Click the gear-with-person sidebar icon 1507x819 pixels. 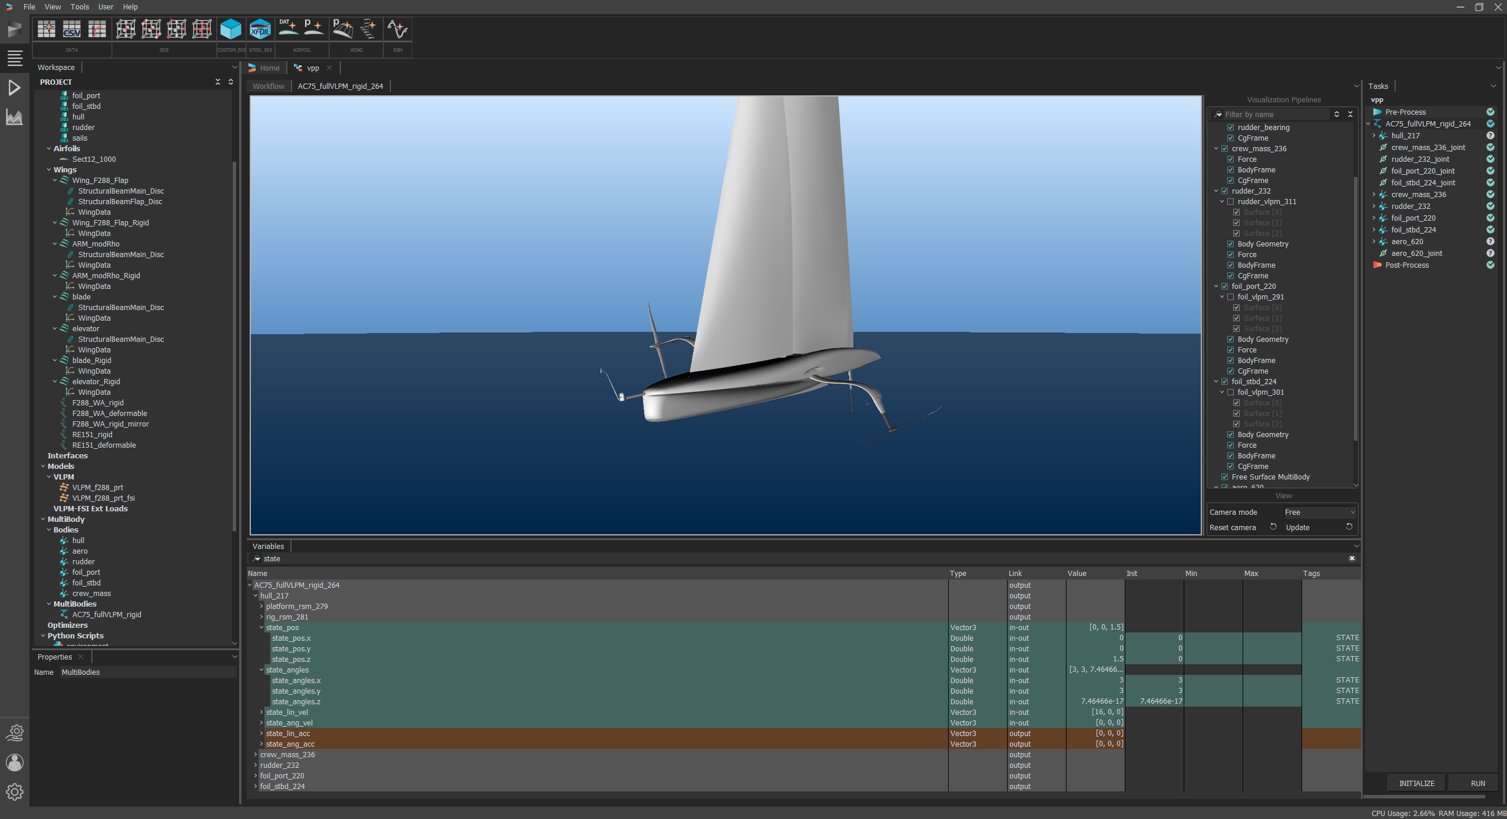(14, 733)
